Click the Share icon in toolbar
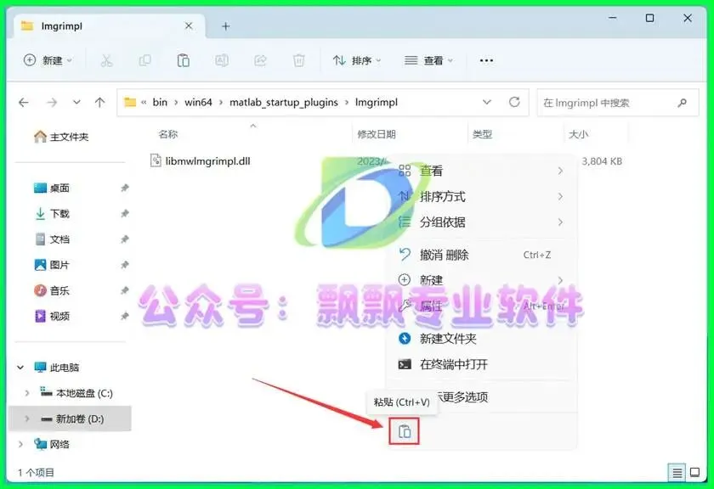 (260, 60)
